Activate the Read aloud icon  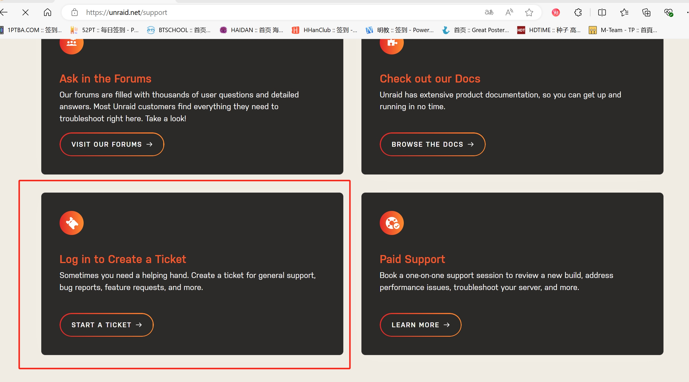[509, 12]
